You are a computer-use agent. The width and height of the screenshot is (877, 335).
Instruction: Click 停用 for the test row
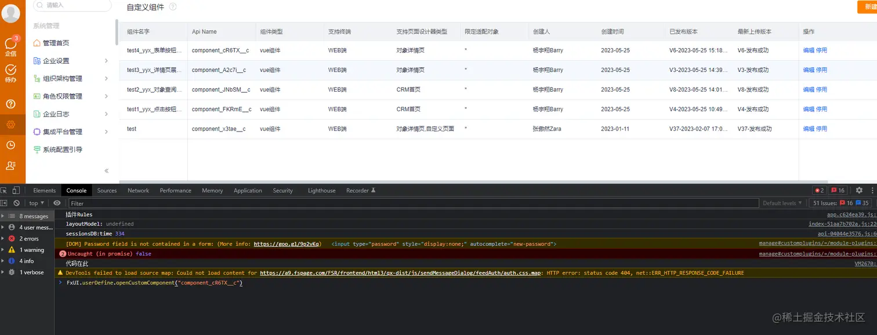point(821,129)
